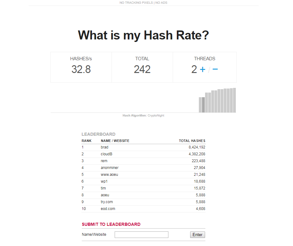The width and height of the screenshot is (293, 246).
Task: Select leaderboard entry cloudB
Action: coord(107,154)
